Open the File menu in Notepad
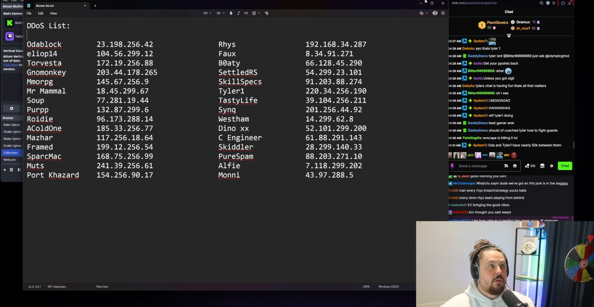This screenshot has height=307, width=594. pyautogui.click(x=29, y=13)
